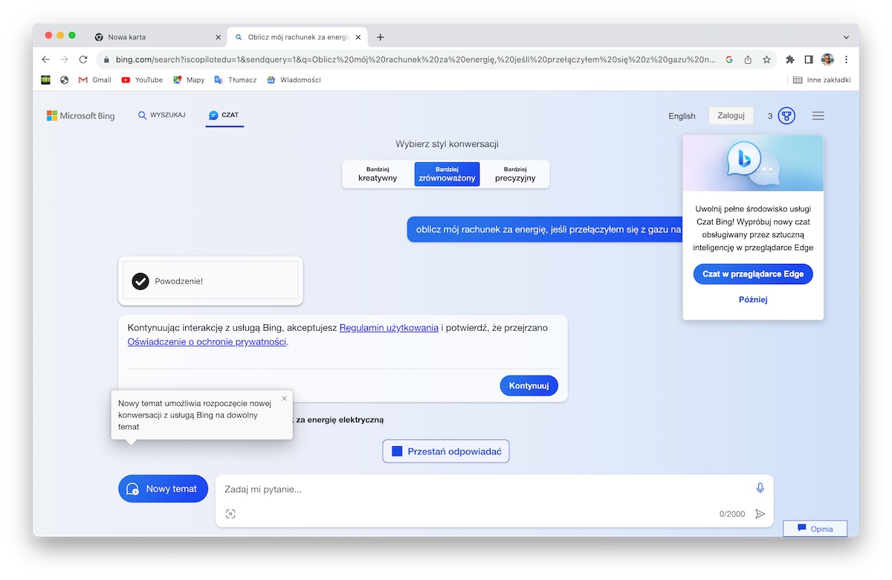
Task: Click the Zadaj mi pytanie input field
Action: pos(483,489)
